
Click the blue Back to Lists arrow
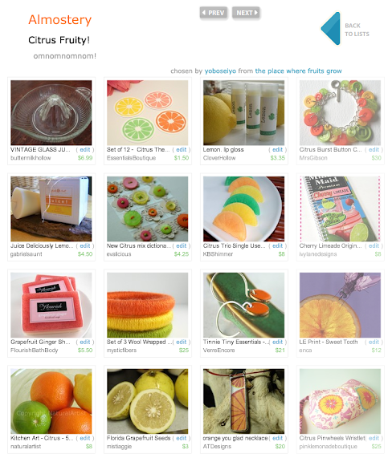coord(331,29)
